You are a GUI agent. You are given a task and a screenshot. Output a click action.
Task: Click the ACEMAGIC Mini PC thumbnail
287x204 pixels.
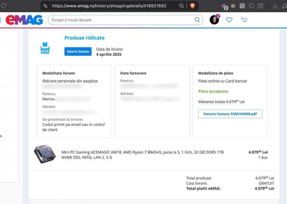pos(45,154)
